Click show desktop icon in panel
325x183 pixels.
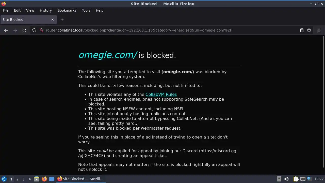52,179
